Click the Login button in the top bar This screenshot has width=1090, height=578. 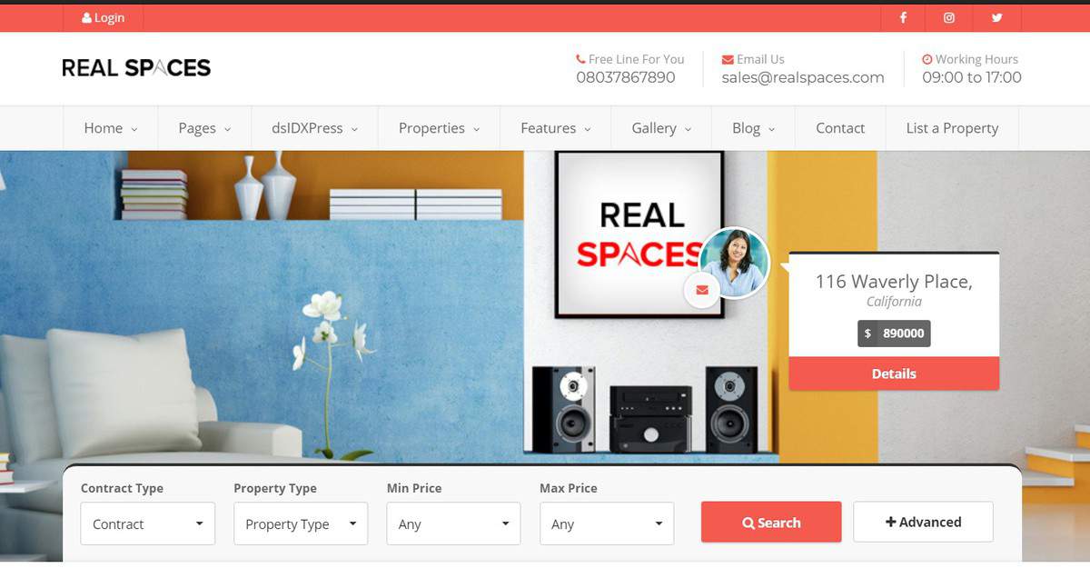tap(103, 17)
